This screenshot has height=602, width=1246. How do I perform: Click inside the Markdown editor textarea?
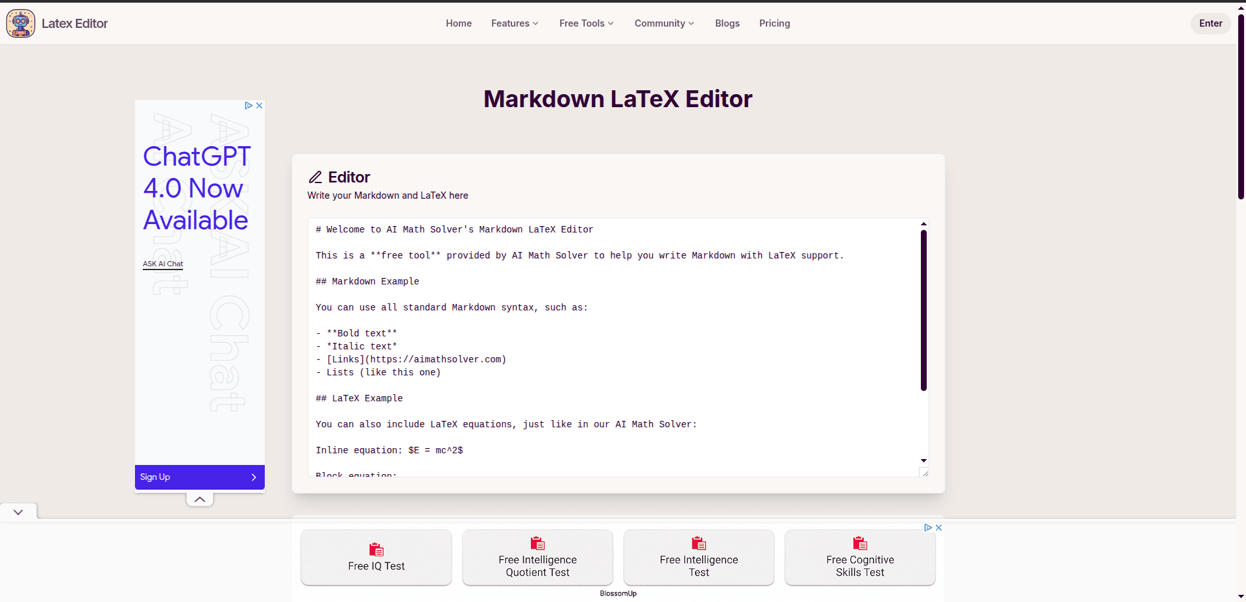tap(614, 347)
